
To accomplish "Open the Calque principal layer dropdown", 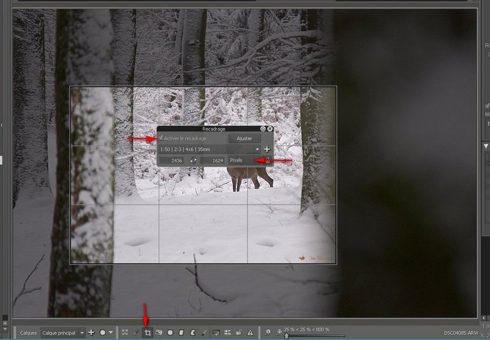I will [63, 333].
